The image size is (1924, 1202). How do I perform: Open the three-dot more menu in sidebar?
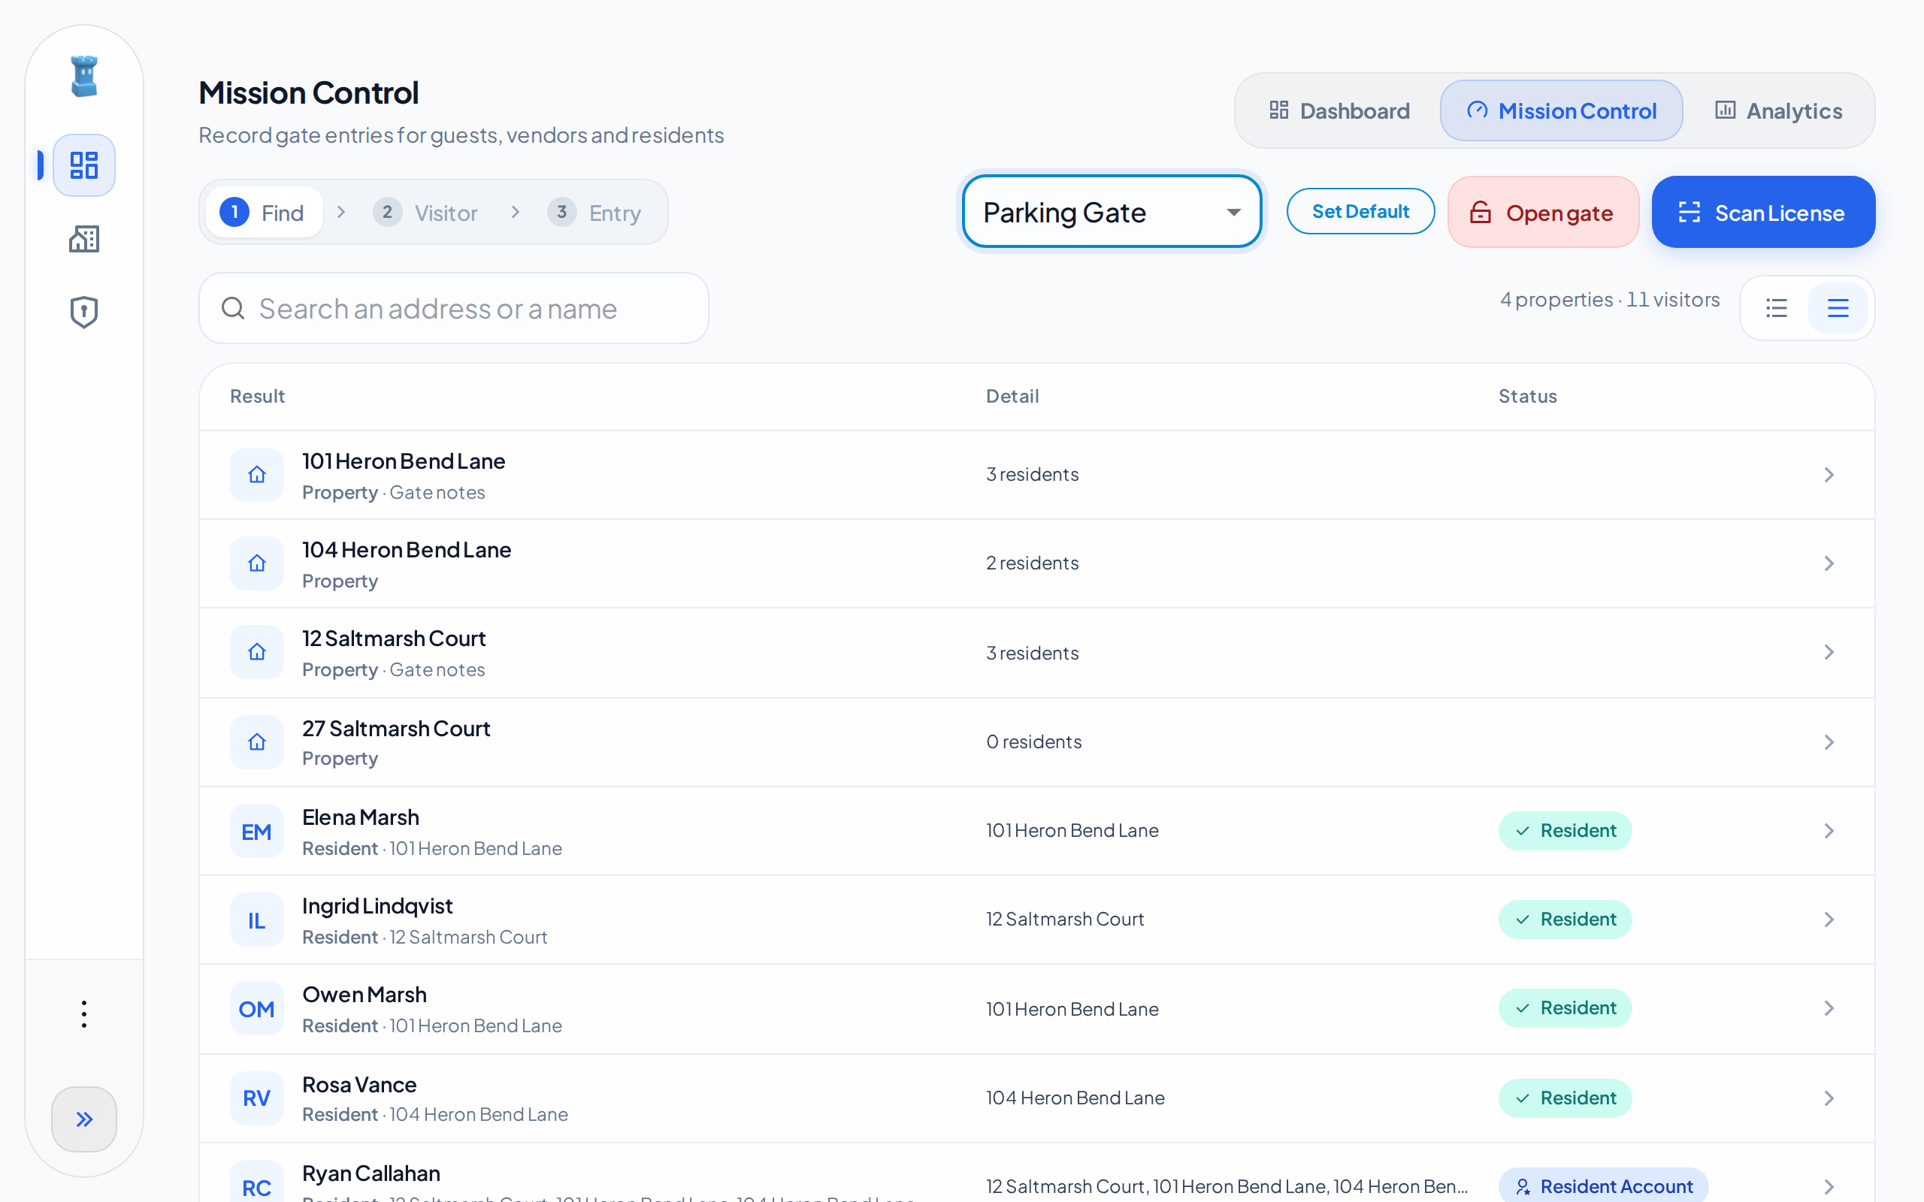[83, 1013]
